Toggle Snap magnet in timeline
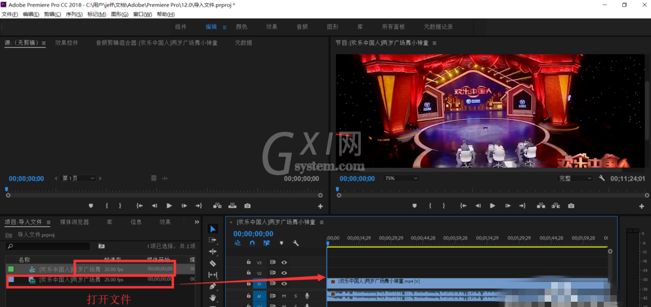 (x=252, y=243)
